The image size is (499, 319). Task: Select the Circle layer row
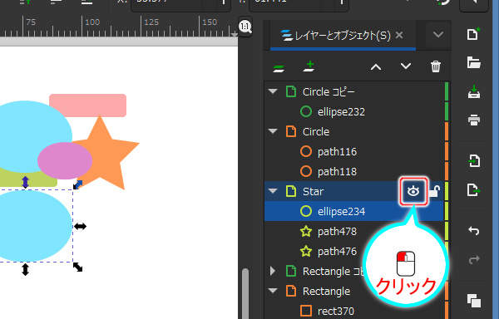pyautogui.click(x=354, y=131)
